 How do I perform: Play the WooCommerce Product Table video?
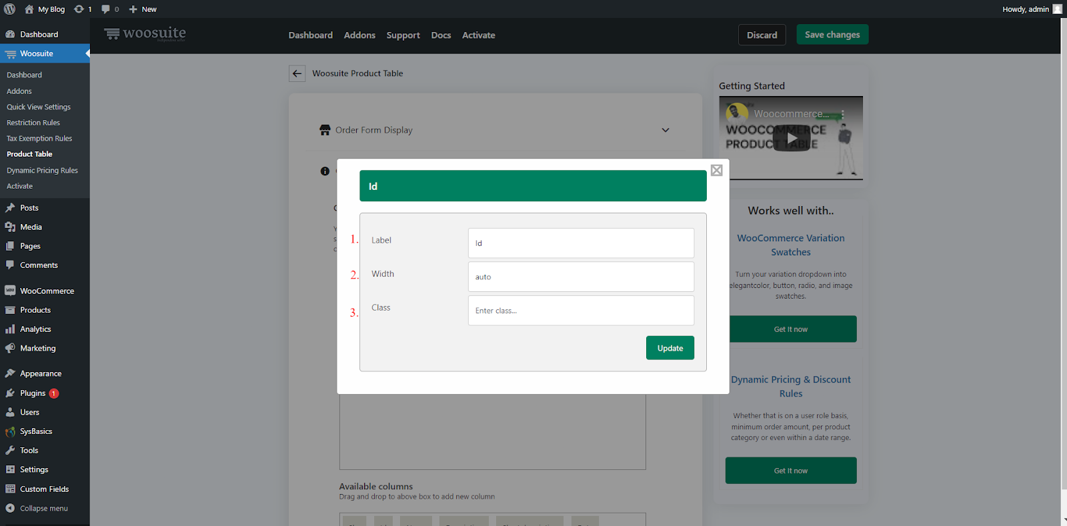click(791, 139)
